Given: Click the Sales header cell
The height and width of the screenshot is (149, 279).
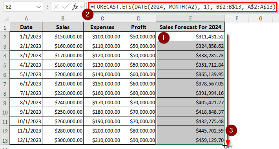Looking at the screenshot, I should click(x=63, y=27).
